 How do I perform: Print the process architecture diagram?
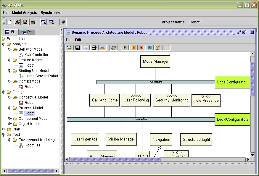point(94,48)
